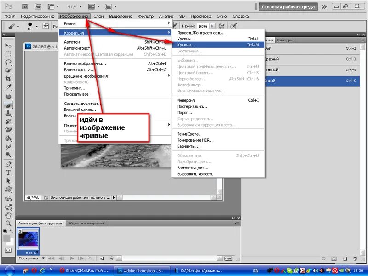
Task: Select the Hand tool
Action: 8,215
